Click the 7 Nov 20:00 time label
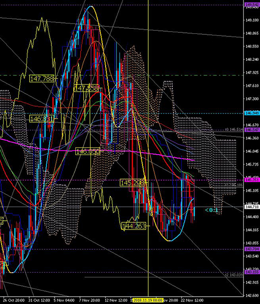 pyautogui.click(x=89, y=300)
